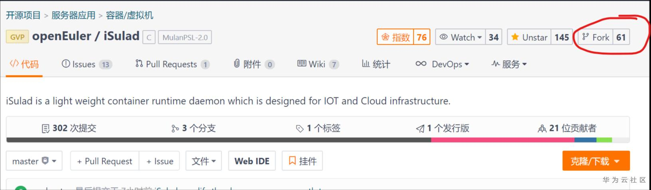Open the Web IDE

(252, 161)
